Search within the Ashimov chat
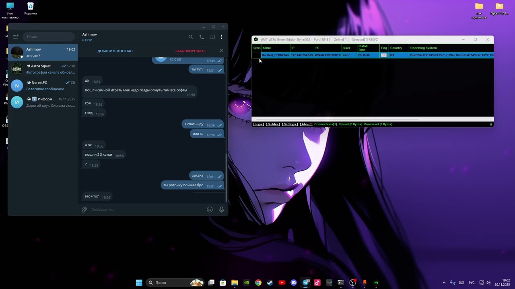The height and width of the screenshot is (289, 515). click(x=191, y=37)
